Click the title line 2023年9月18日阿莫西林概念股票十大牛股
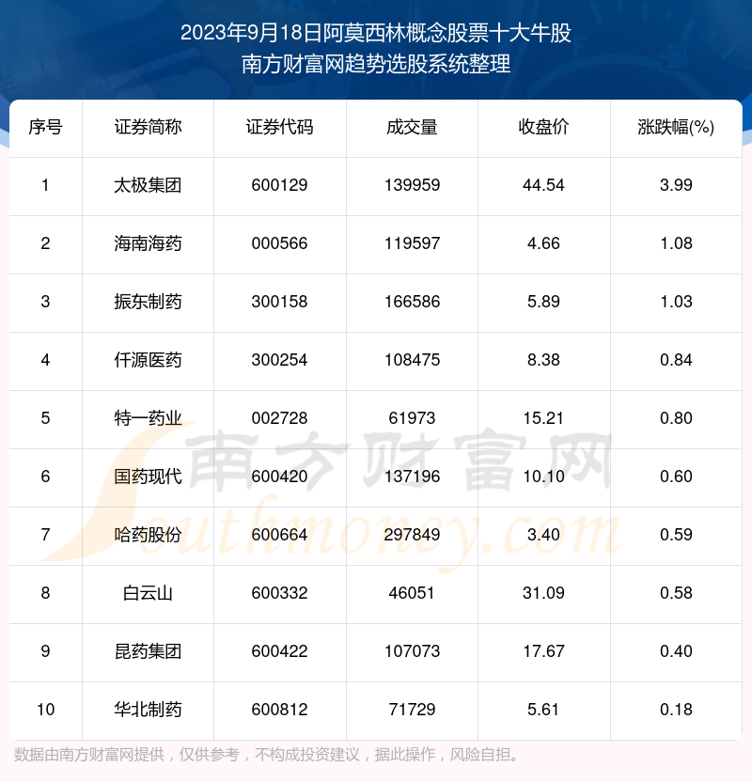 (375, 34)
